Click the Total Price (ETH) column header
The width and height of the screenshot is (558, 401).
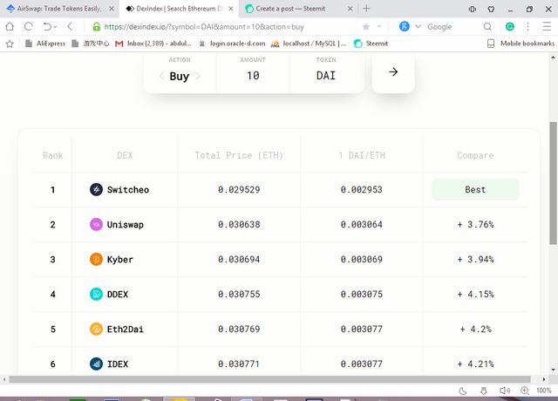(x=239, y=155)
